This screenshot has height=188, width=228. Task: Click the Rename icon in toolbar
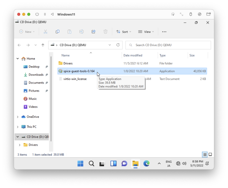pyautogui.click(x=81, y=32)
